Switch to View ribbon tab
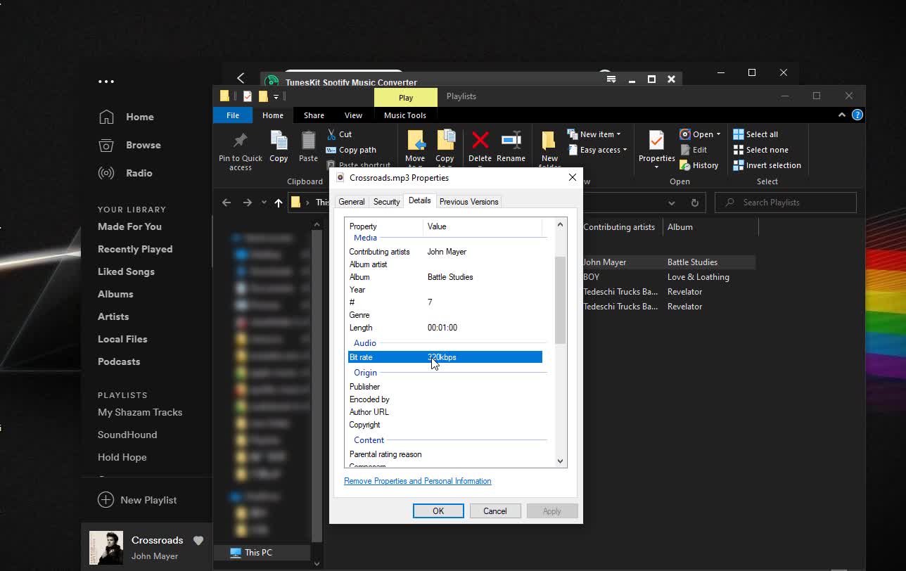 click(353, 115)
